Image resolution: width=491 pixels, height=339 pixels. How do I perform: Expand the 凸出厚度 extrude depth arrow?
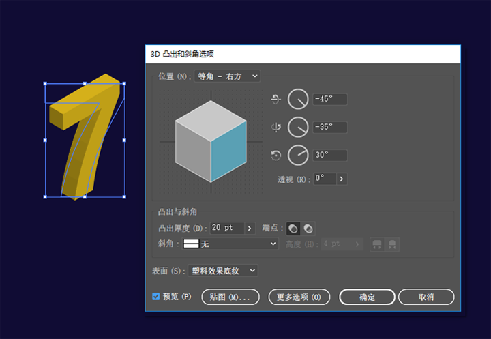(250, 228)
